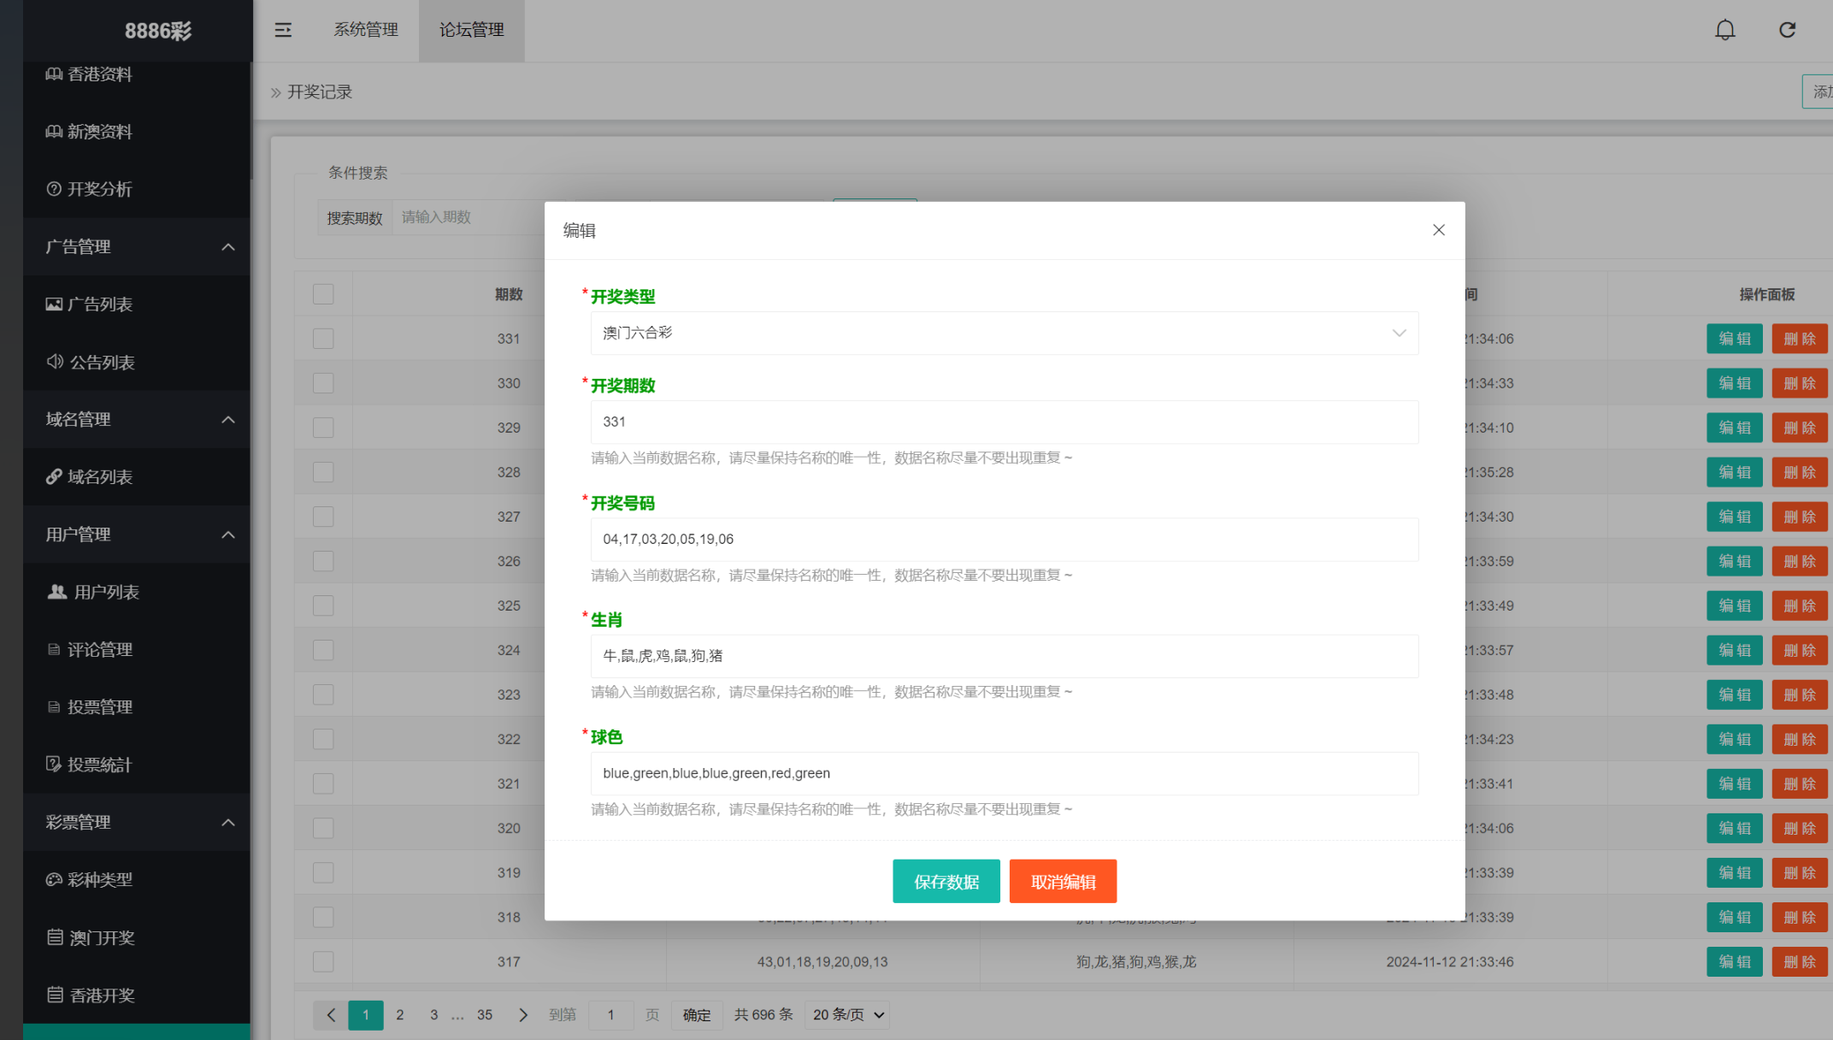Toggle the select-all checkbox in table header
1833x1040 pixels.
coord(323,294)
